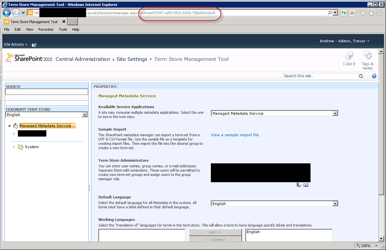Click the Central Administration breadcrumb link
This screenshot has height=250, width=386.
coord(83,59)
